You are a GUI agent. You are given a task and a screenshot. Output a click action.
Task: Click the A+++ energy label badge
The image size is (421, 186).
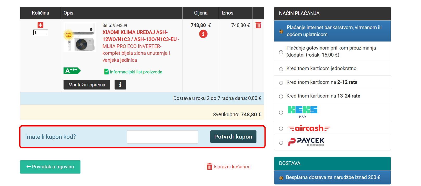(x=72, y=71)
